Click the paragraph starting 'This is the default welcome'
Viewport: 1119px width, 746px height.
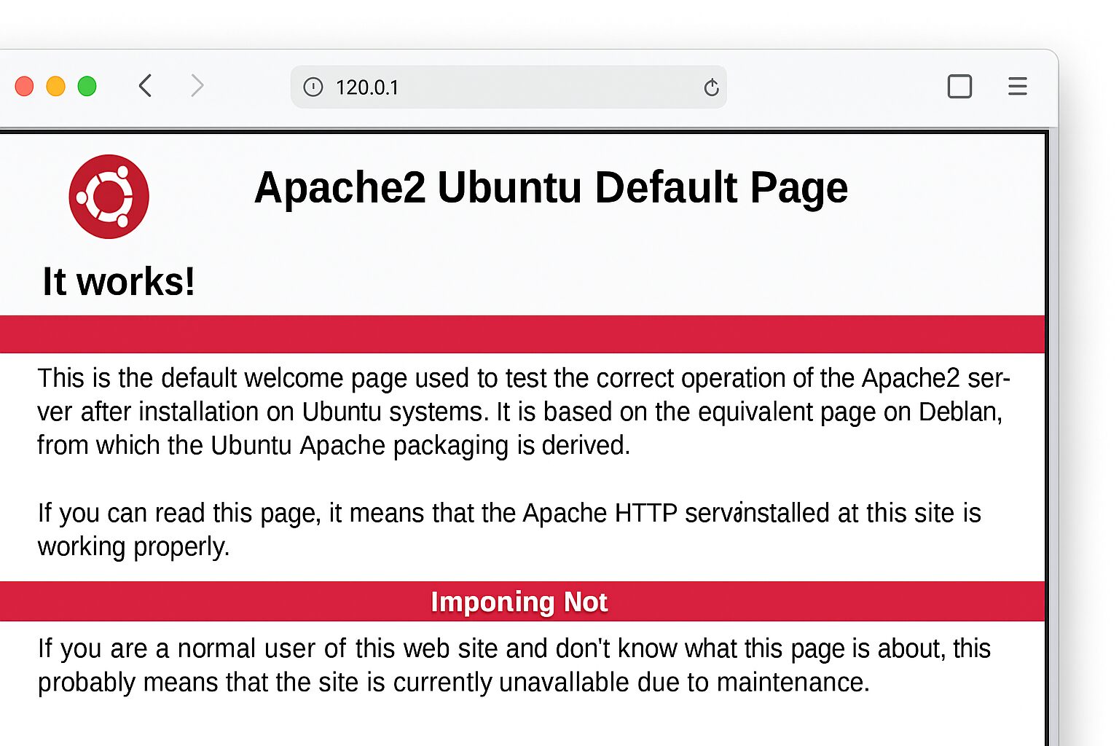point(524,412)
